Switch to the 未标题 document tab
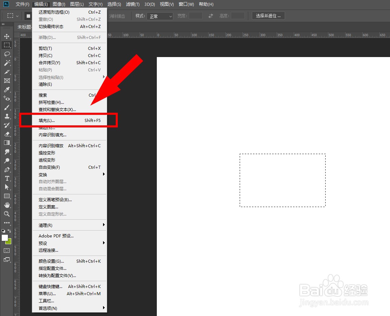This screenshot has height=316, width=390. tap(24, 27)
